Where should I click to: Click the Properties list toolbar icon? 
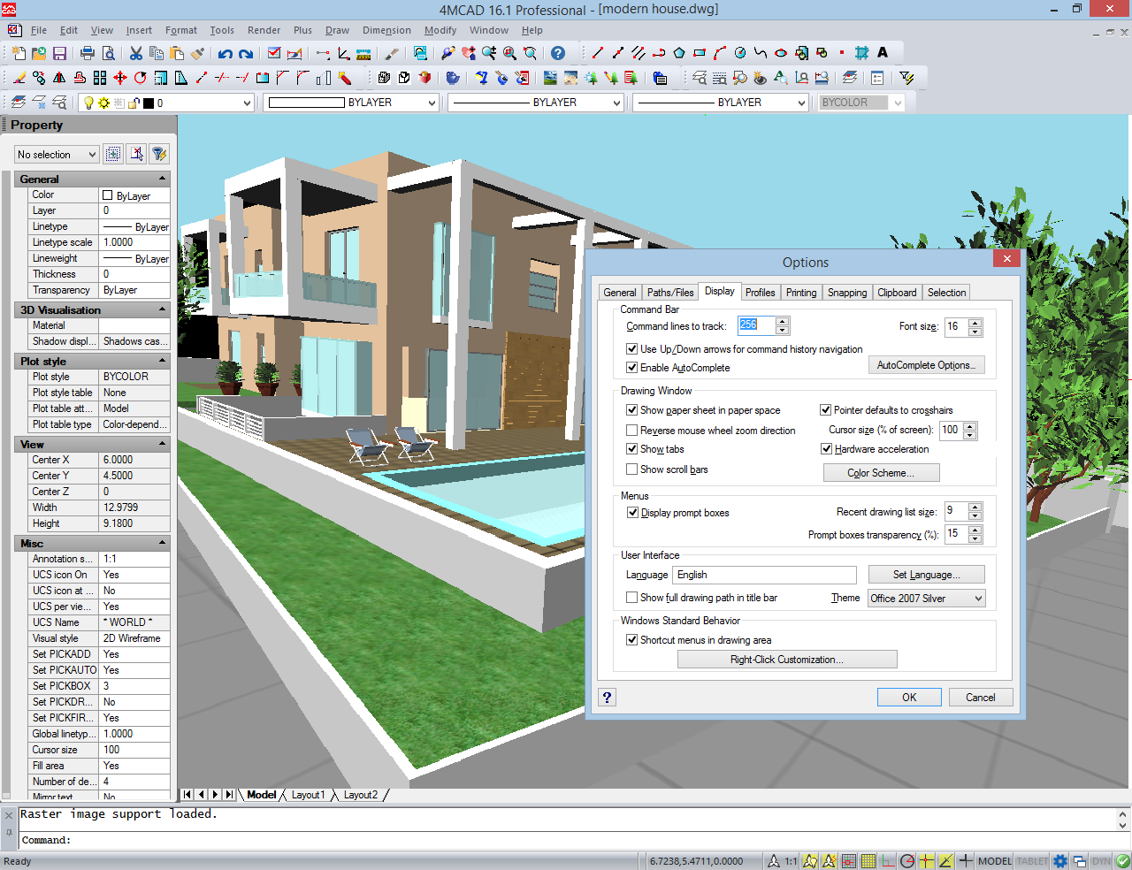coord(877,78)
